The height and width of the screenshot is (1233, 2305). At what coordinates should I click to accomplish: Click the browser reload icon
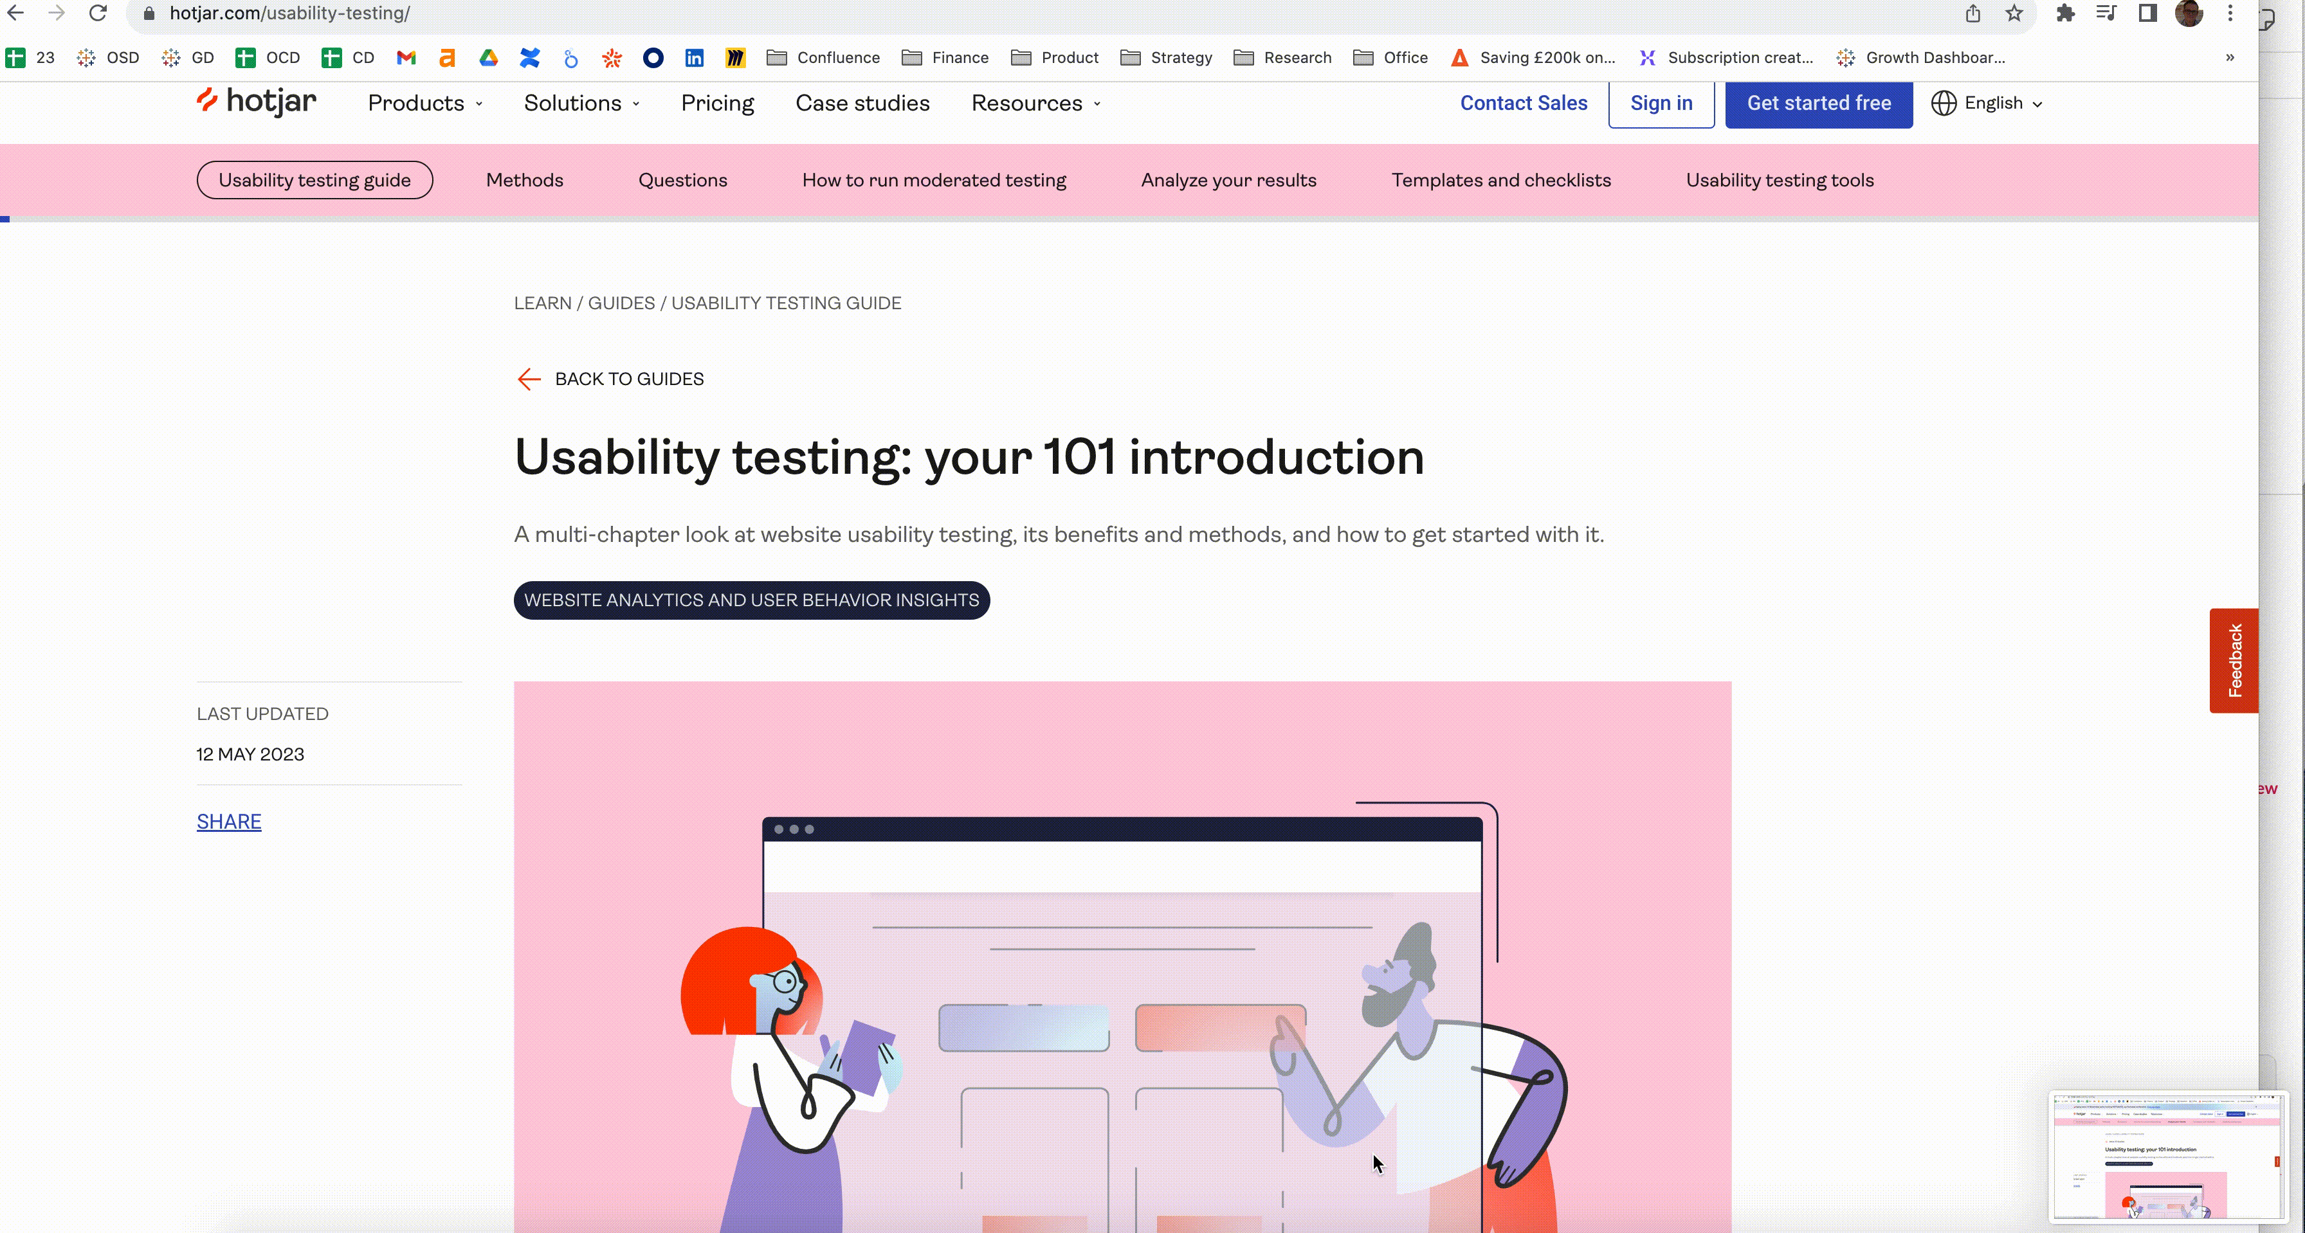point(98,14)
